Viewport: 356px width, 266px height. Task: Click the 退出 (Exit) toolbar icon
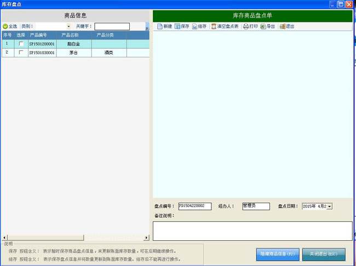pos(282,26)
